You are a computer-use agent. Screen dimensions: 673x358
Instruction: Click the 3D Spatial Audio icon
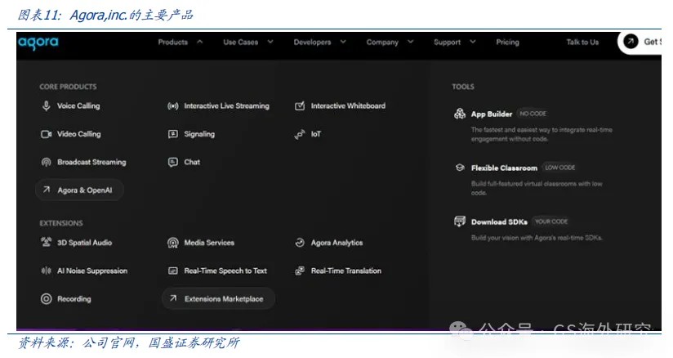point(46,243)
